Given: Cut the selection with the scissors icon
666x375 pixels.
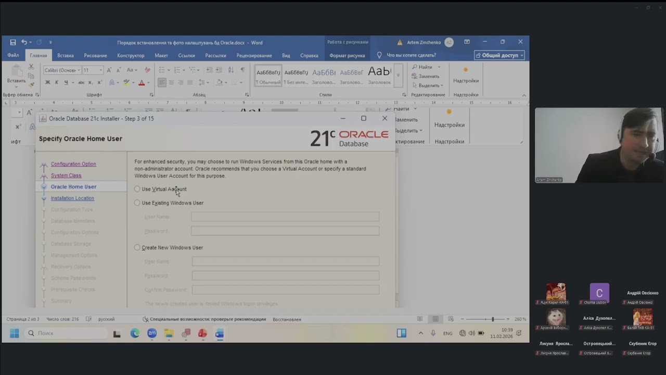Looking at the screenshot, I should (x=31, y=67).
